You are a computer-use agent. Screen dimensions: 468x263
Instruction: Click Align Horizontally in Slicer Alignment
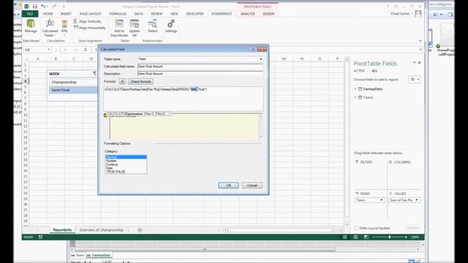tap(89, 28)
